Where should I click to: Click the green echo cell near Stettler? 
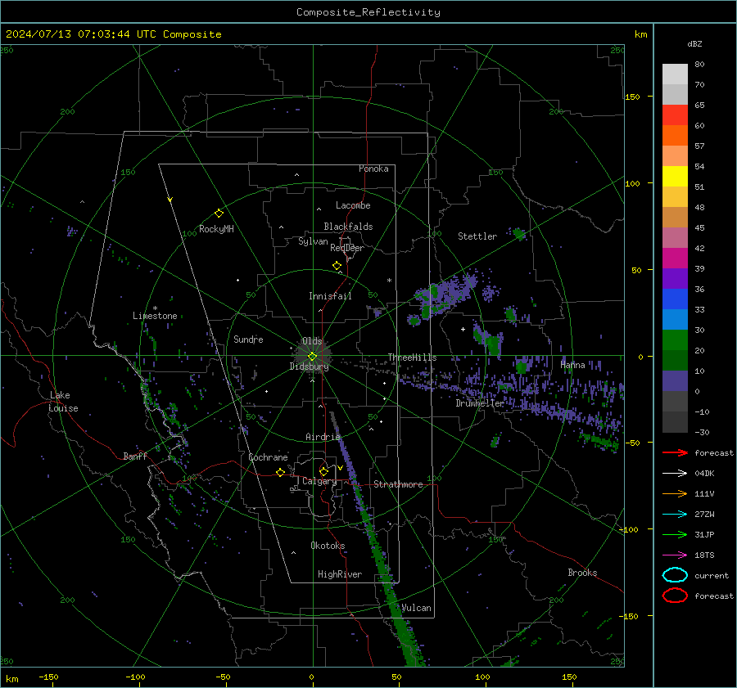click(x=519, y=233)
